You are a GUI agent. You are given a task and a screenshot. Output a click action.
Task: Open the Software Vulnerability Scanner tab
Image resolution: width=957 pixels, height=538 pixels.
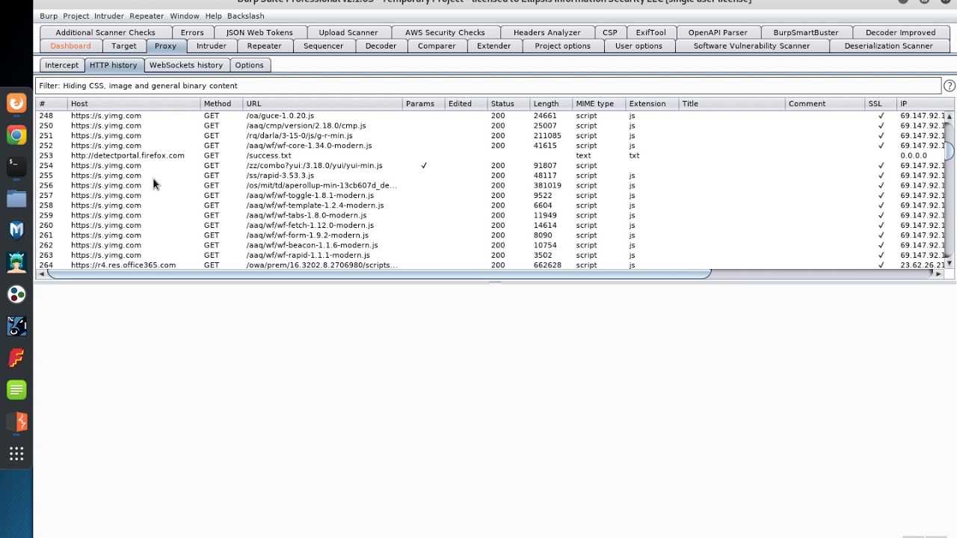point(751,46)
